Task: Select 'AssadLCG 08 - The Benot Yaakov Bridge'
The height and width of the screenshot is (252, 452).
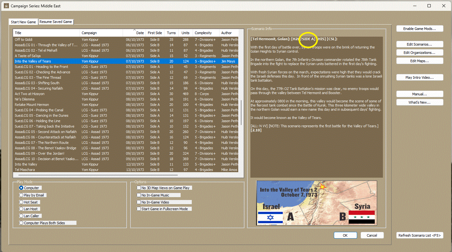Action: 126,148
